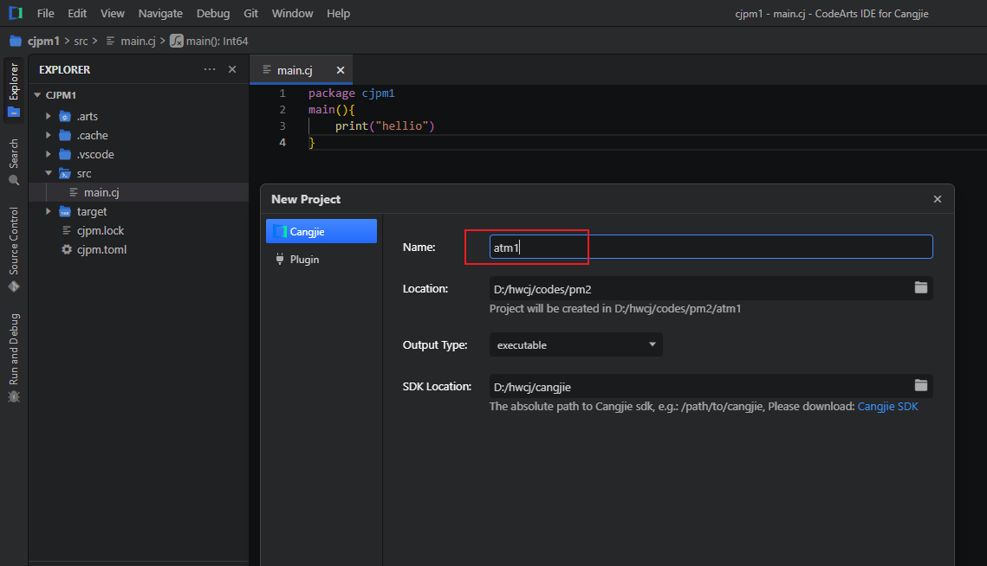Open the Cangjie SDK download link
Image resolution: width=987 pixels, height=566 pixels.
coord(887,406)
